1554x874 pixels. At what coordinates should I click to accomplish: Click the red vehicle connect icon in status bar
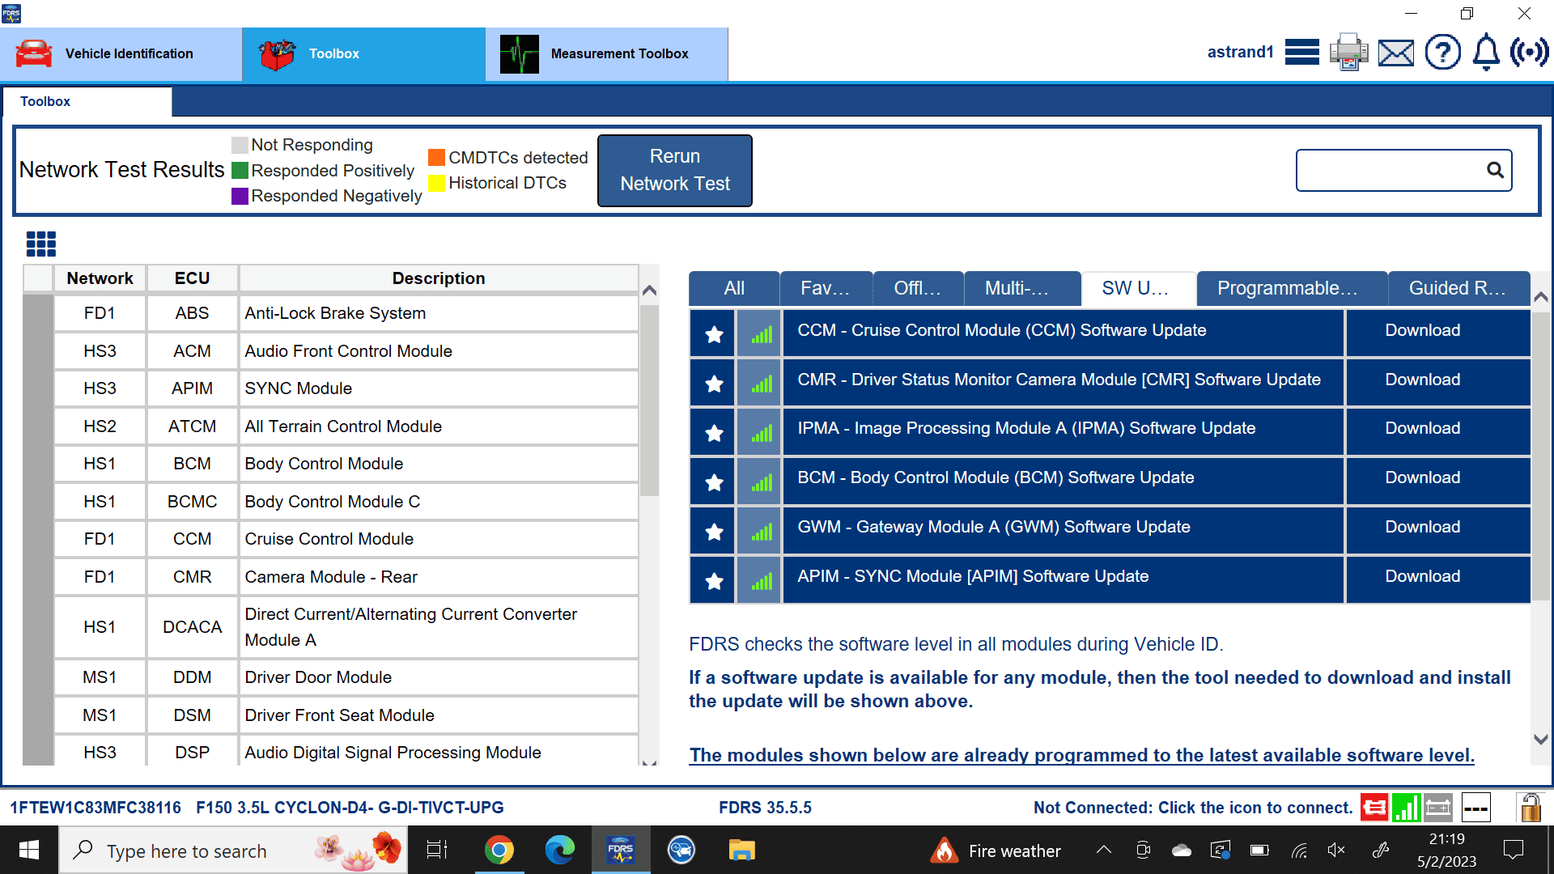point(1374,808)
